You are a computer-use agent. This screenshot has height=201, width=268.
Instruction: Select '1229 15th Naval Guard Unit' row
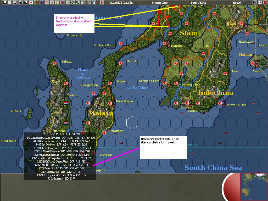pyautogui.click(x=61, y=165)
